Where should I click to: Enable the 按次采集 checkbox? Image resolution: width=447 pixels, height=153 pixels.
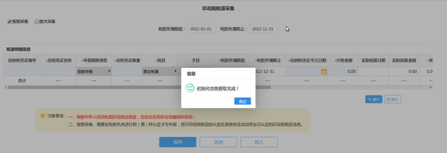click(36, 22)
